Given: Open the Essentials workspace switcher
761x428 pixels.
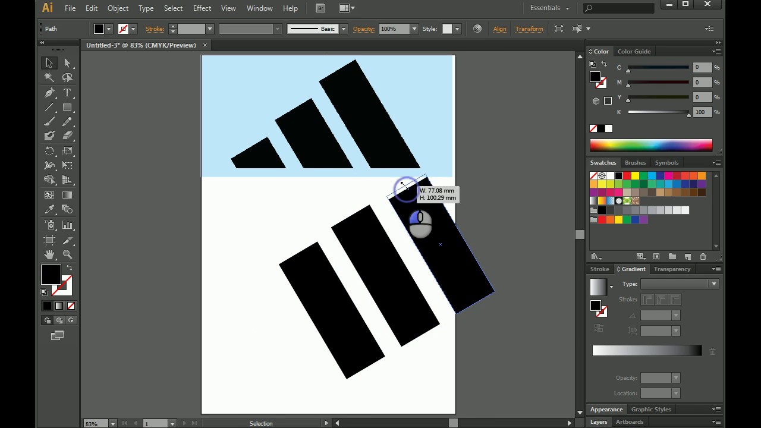Looking at the screenshot, I should (550, 8).
